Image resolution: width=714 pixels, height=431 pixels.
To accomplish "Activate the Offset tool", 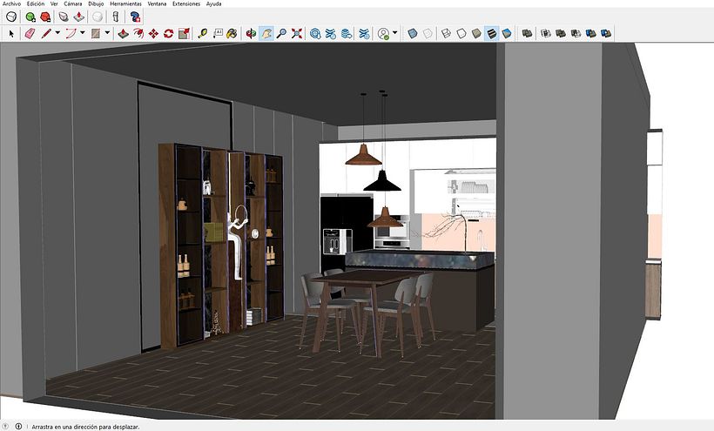I will click(x=138, y=33).
